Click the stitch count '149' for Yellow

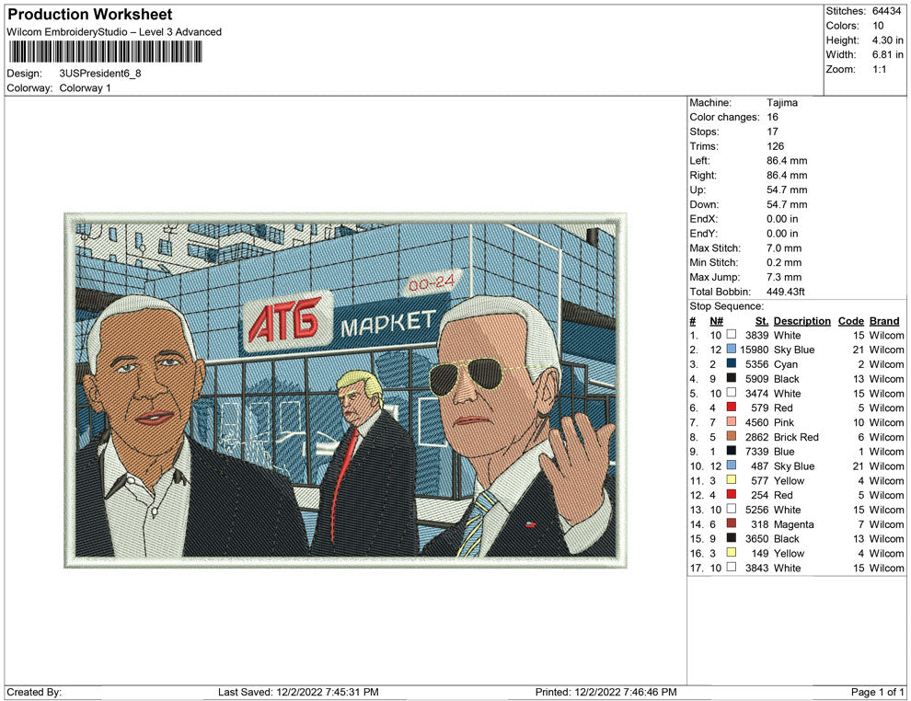760,553
